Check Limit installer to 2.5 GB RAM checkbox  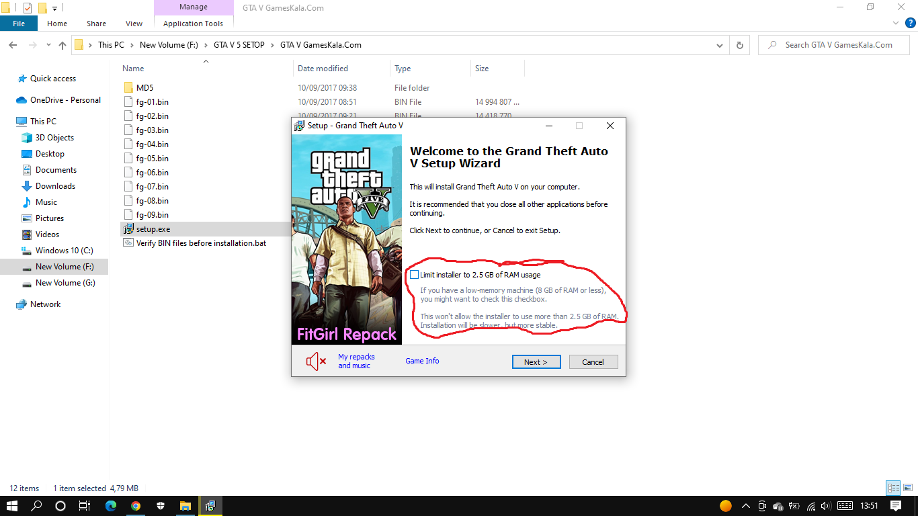pos(415,275)
